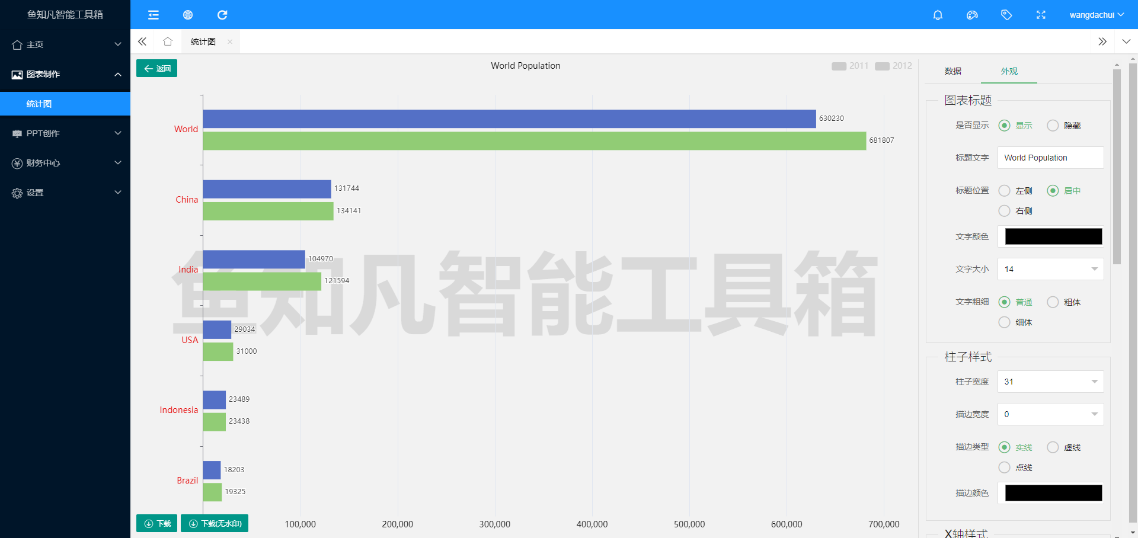
Task: Expand the 财务中心 menu chevron
Action: click(118, 163)
